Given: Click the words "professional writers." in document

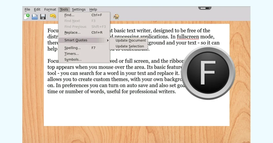Looking at the screenshot, I should pyautogui.click(x=152, y=91).
